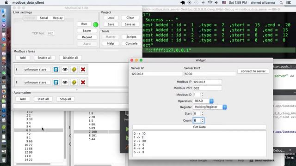Open the Scripts tool
The height and width of the screenshot is (166, 296).
click(x=131, y=37)
